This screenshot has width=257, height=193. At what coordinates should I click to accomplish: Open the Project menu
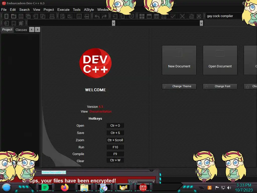(x=49, y=10)
